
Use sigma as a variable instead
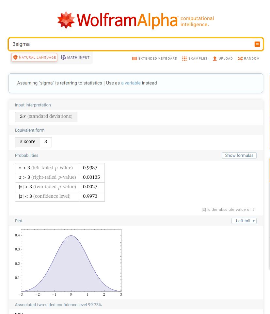click(x=131, y=83)
